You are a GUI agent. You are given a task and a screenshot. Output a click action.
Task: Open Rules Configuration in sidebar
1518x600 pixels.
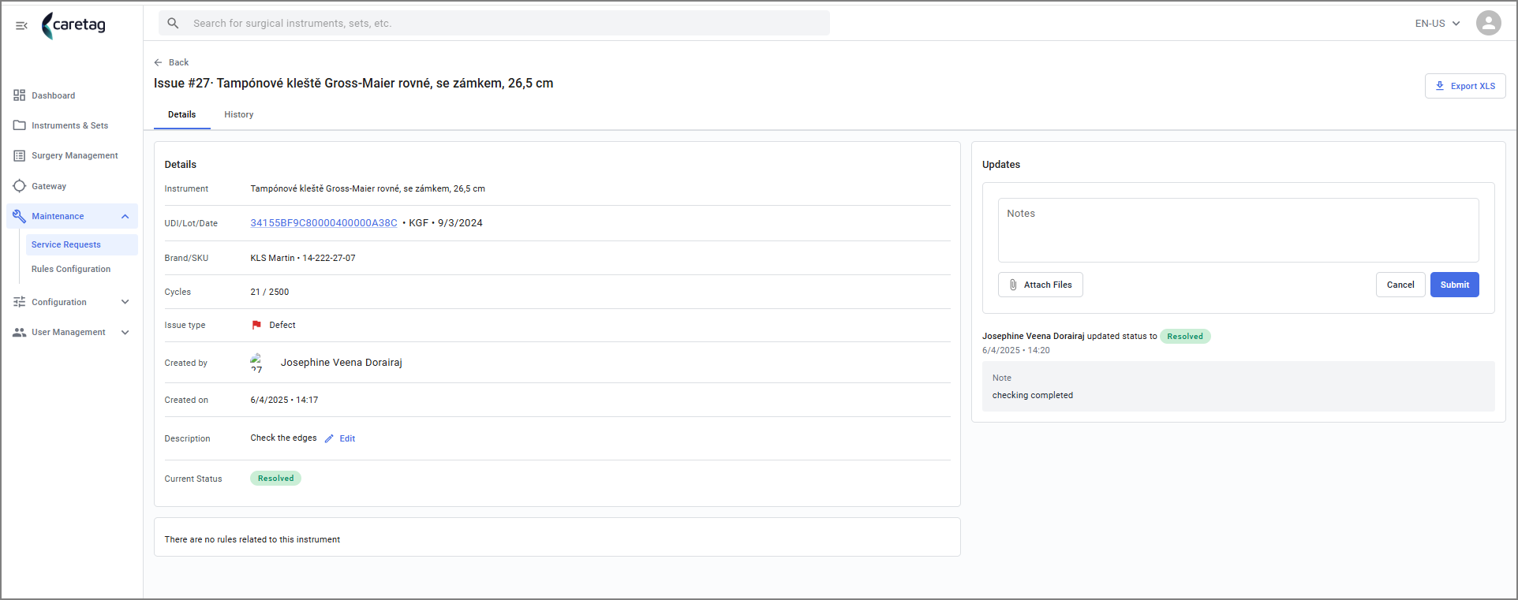(71, 269)
